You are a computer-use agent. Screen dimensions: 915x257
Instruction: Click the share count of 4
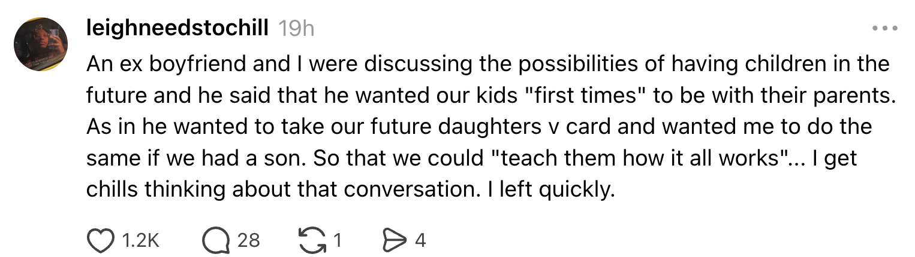tap(420, 240)
